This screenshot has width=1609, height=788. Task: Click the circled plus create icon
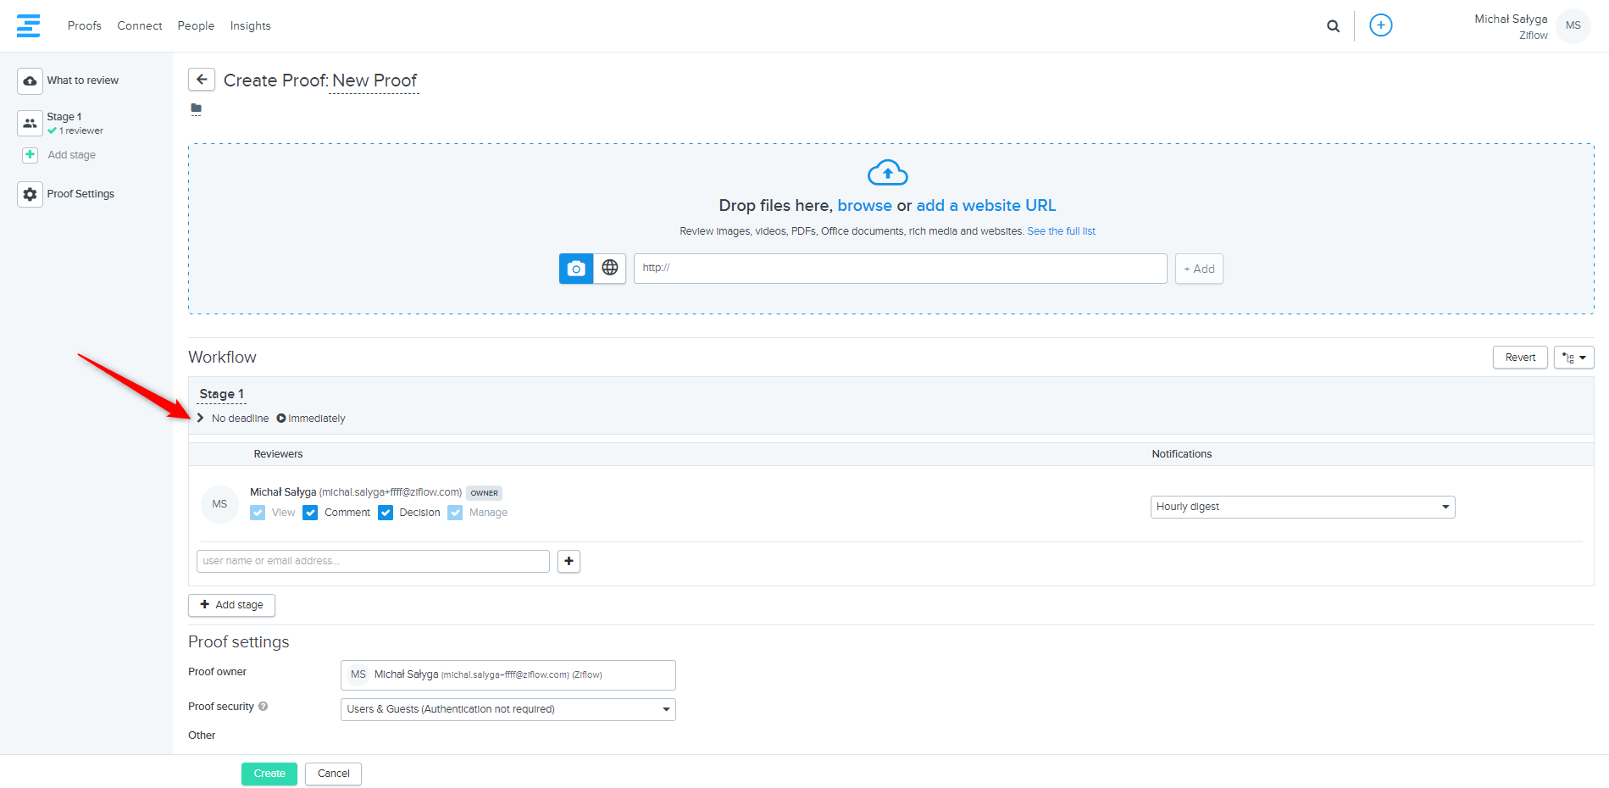[1380, 25]
